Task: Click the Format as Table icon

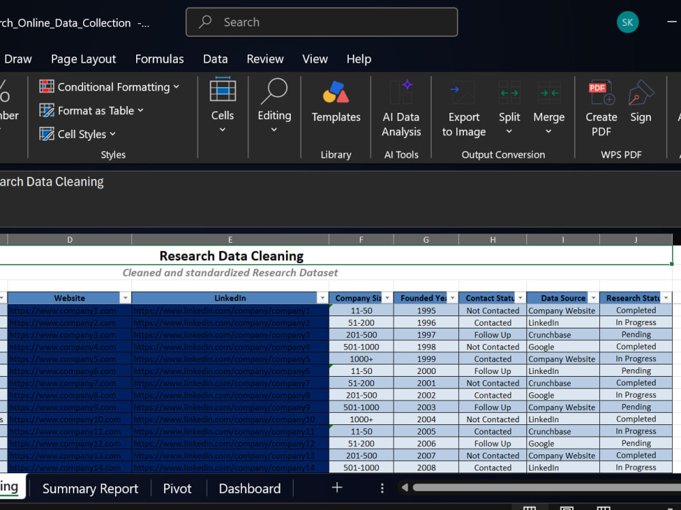Action: click(46, 111)
